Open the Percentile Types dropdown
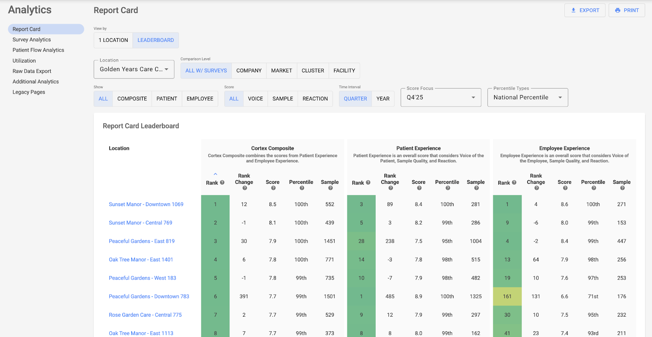This screenshot has height=337, width=652. pyautogui.click(x=527, y=98)
